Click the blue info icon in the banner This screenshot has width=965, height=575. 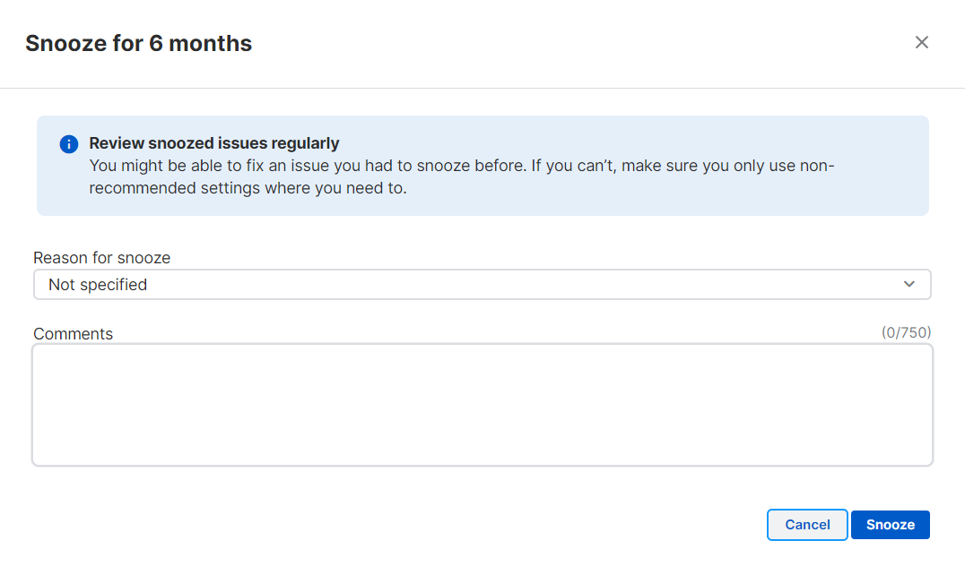(x=69, y=144)
